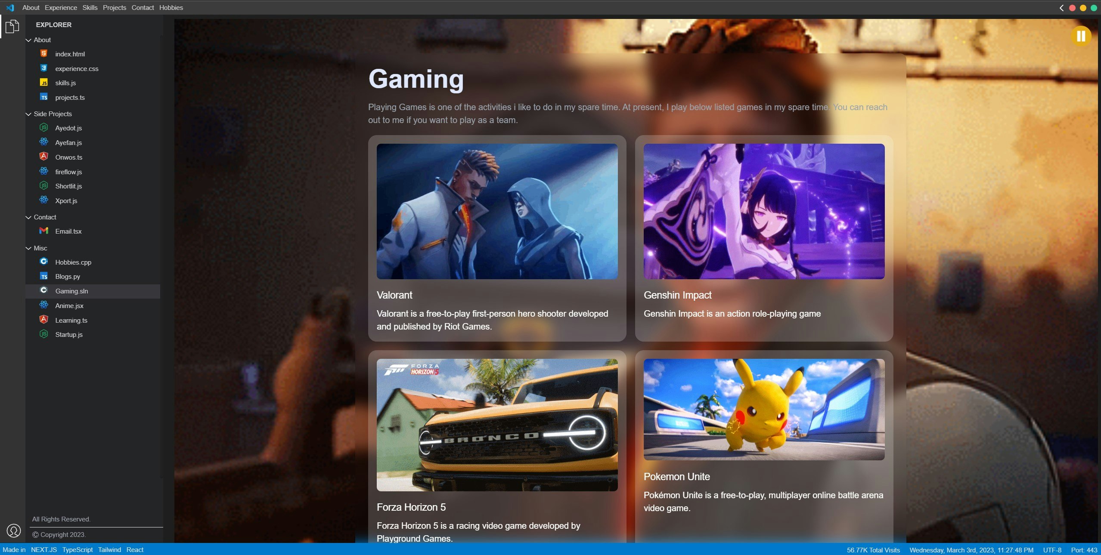Click the Explorer sidebar vertical scrollbar

(161, 256)
